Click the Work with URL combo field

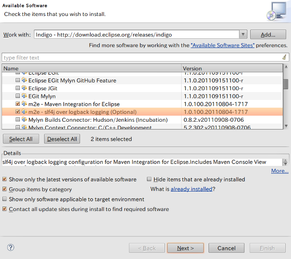[x=137, y=34]
